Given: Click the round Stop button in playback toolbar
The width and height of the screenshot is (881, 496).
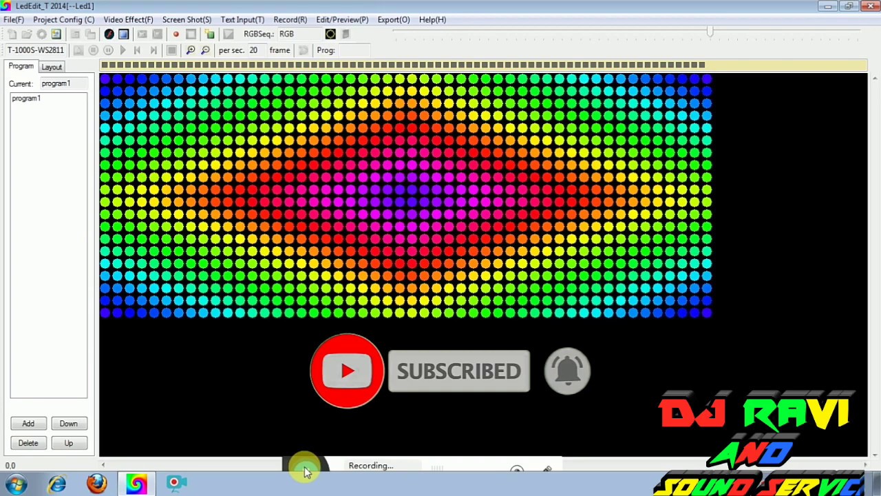Looking at the screenshot, I should pyautogui.click(x=93, y=50).
